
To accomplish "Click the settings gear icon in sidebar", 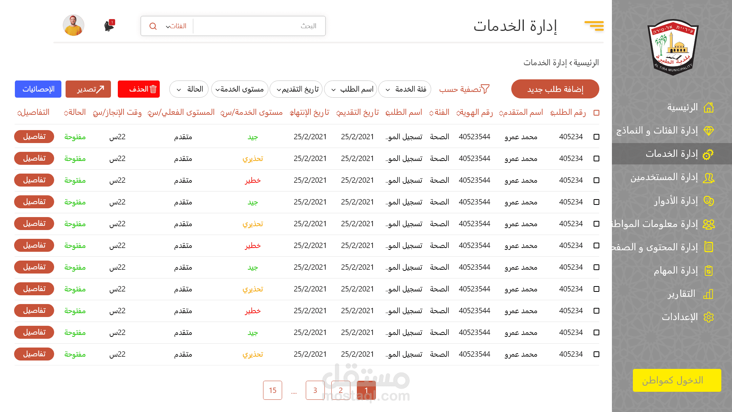I will pyautogui.click(x=708, y=317).
